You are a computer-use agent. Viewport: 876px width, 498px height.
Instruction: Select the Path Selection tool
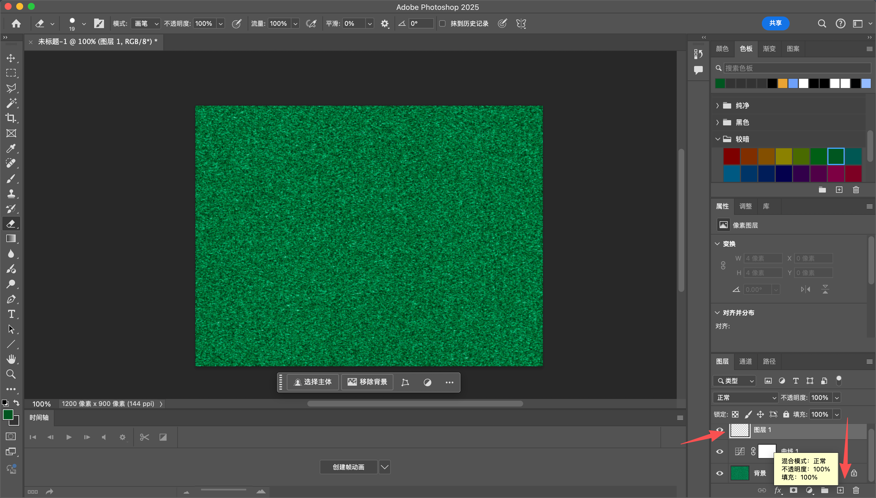click(x=11, y=329)
